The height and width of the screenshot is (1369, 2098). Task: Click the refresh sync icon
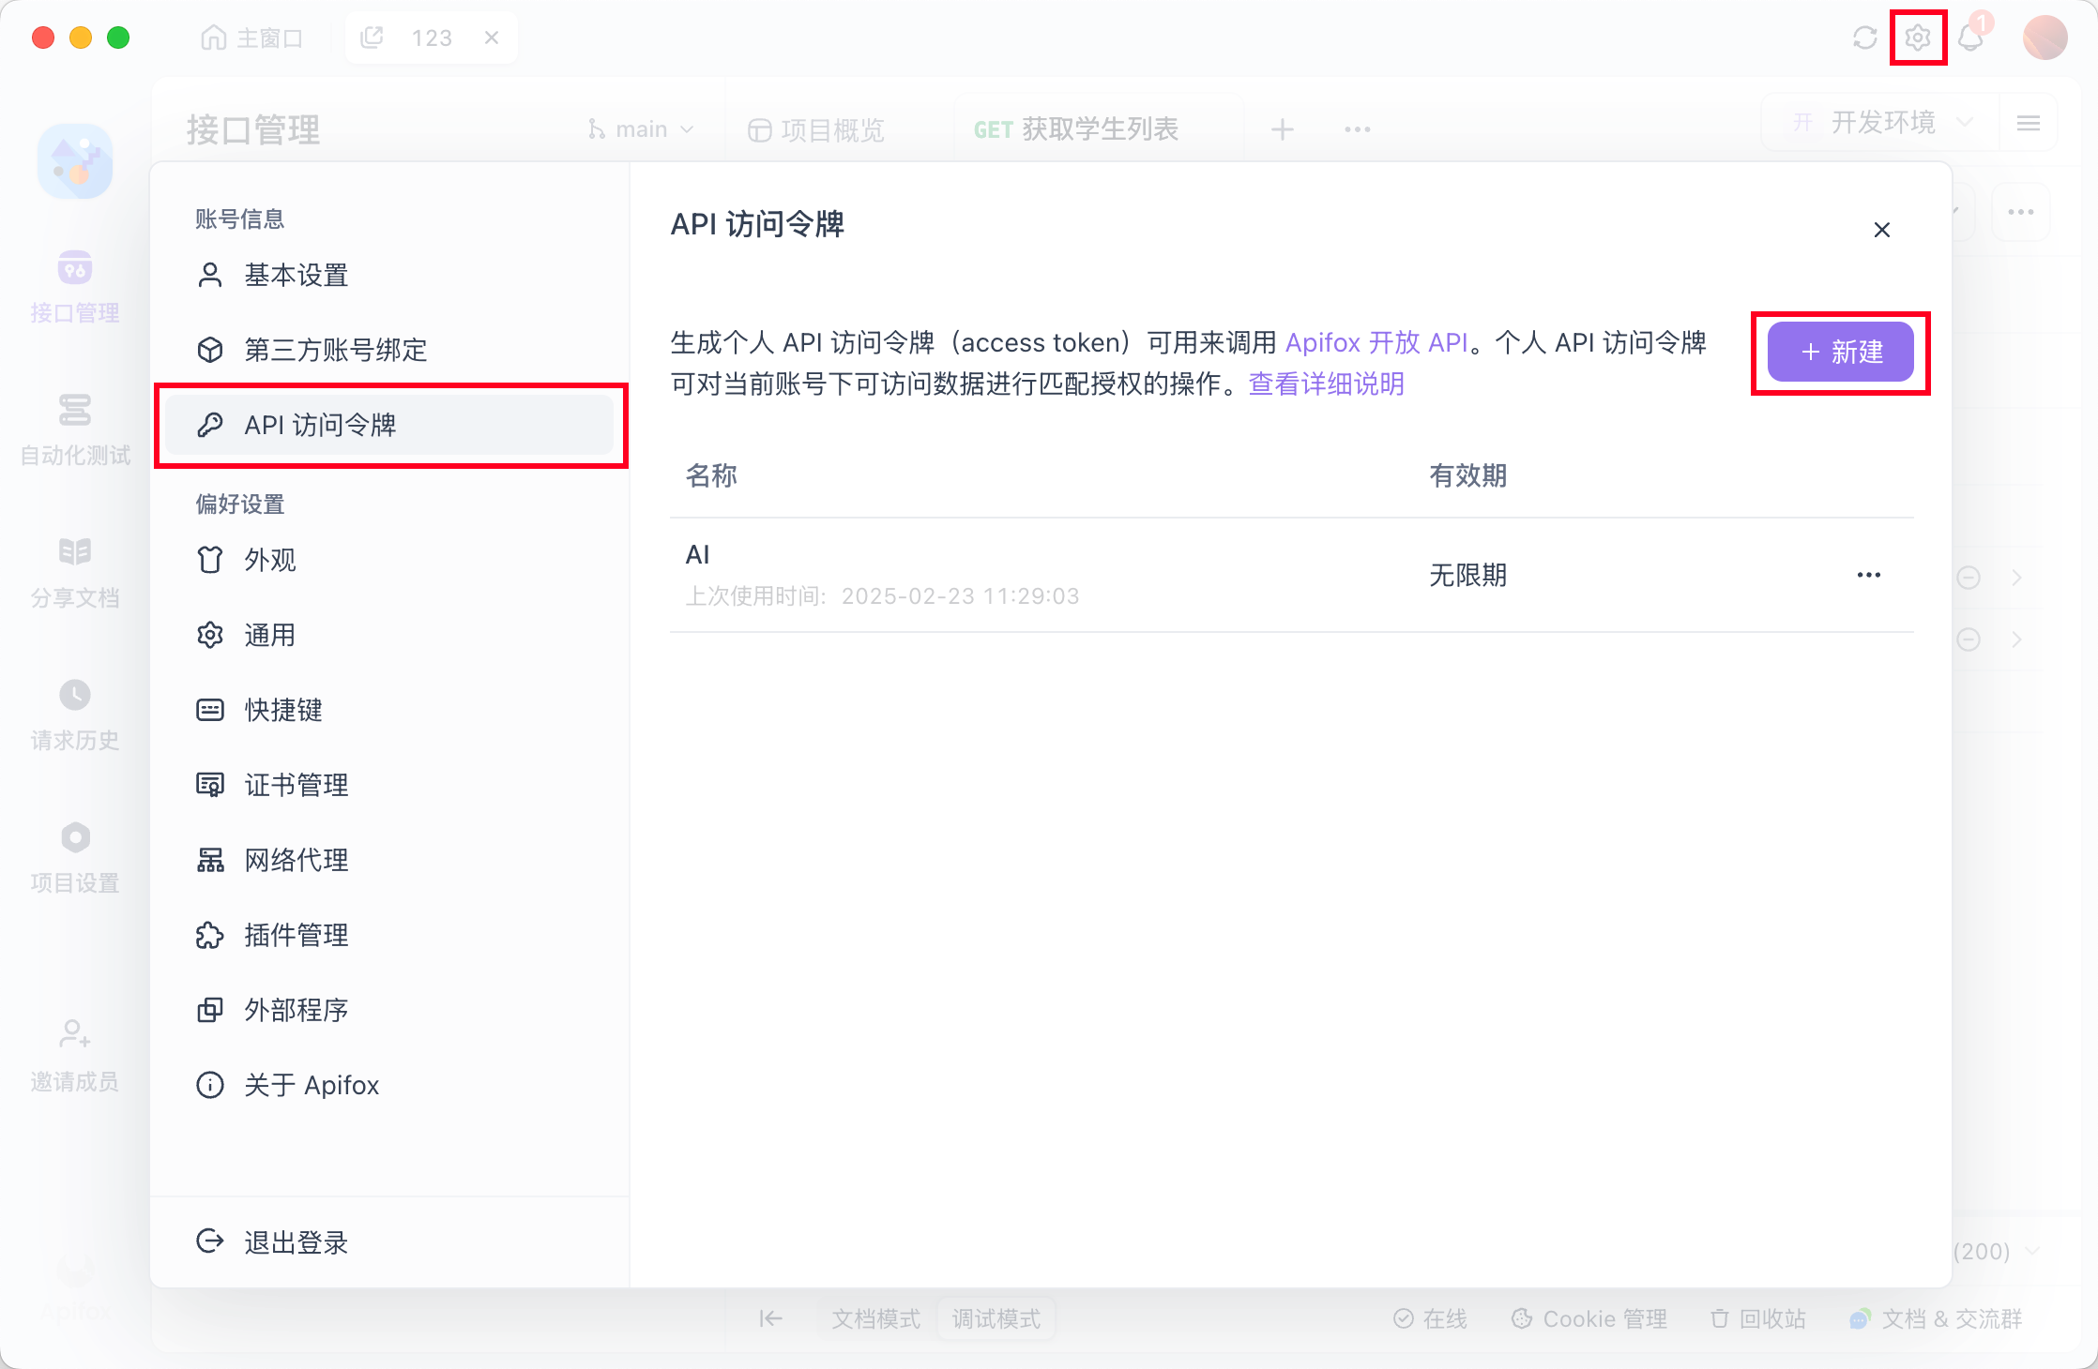point(1864,38)
